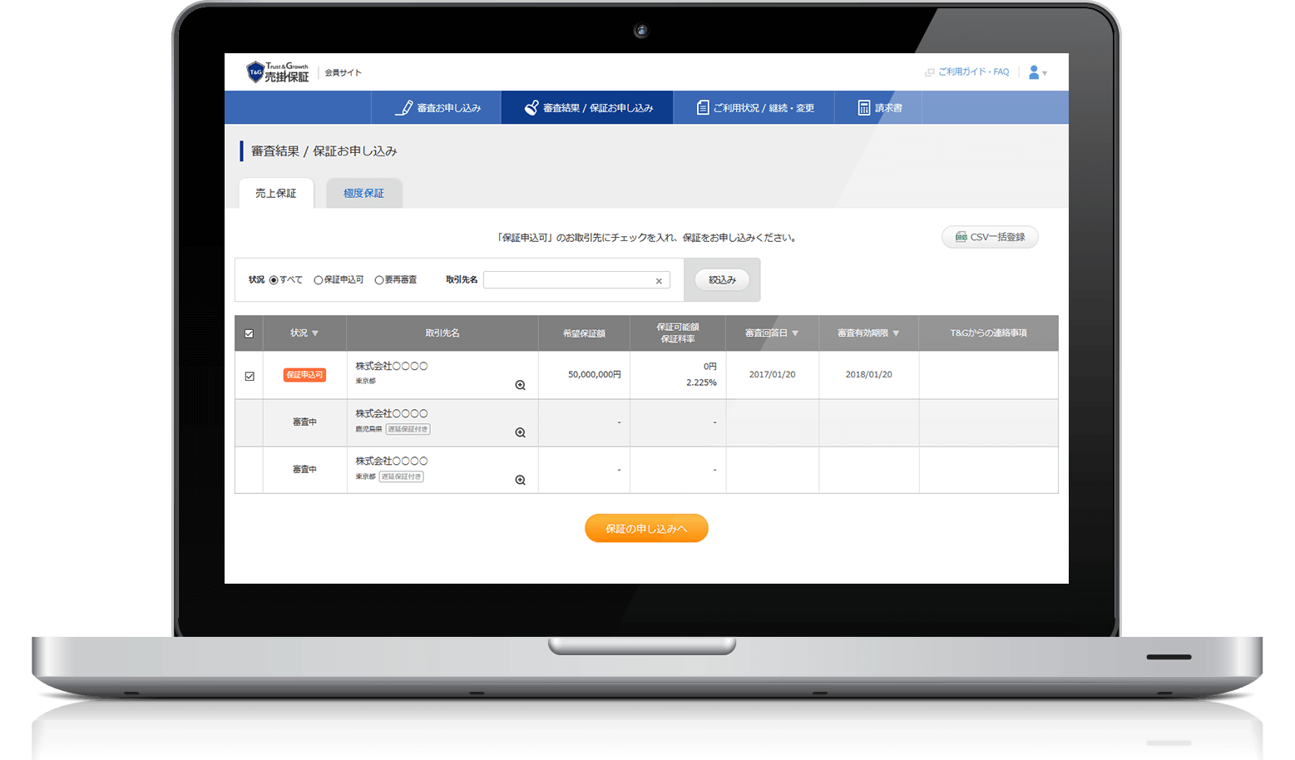Uncheck the 保証申込可 row checkbox

250,376
